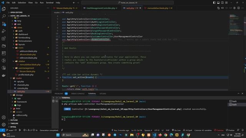The height and width of the screenshot is (138, 246).
Task: Open the Source Control view
Action: [x=3, y=24]
